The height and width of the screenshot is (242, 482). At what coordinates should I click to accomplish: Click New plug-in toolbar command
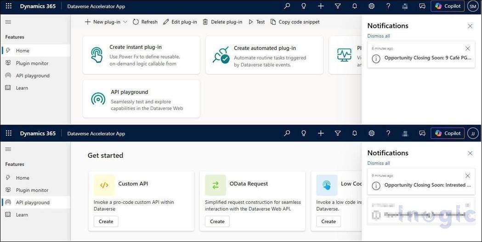pyautogui.click(x=102, y=22)
